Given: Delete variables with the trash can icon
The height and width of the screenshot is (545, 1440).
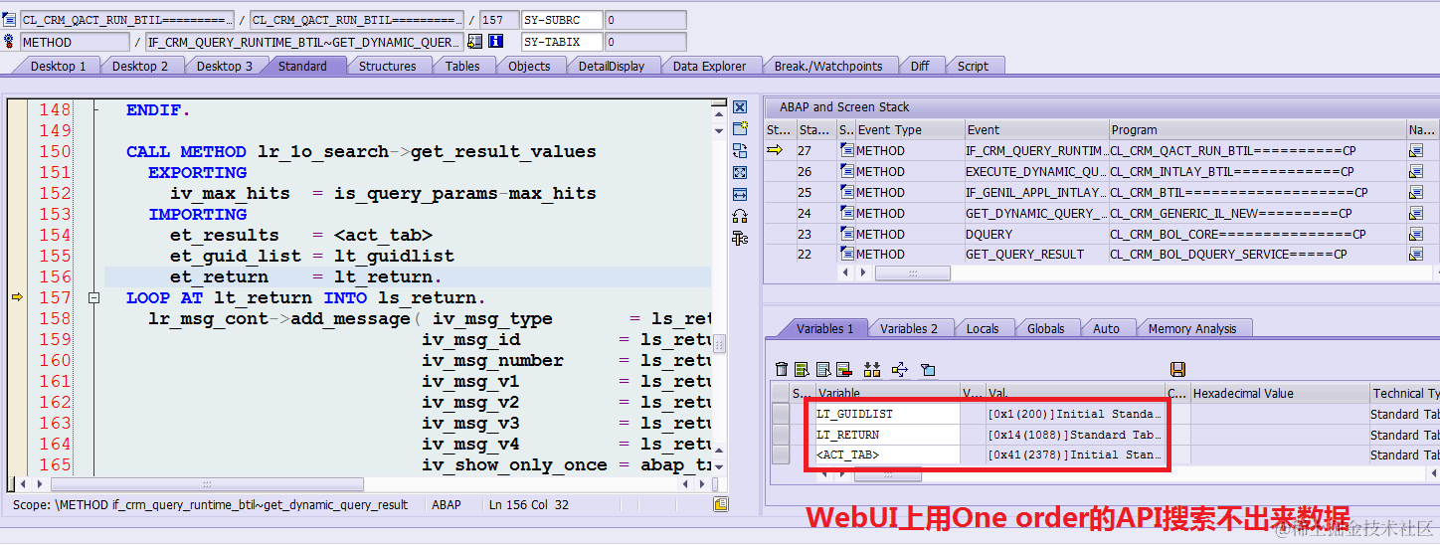Looking at the screenshot, I should click(x=782, y=369).
